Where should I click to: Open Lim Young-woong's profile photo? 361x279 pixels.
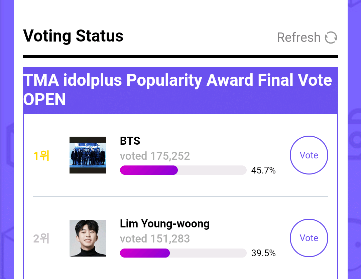tap(88, 238)
